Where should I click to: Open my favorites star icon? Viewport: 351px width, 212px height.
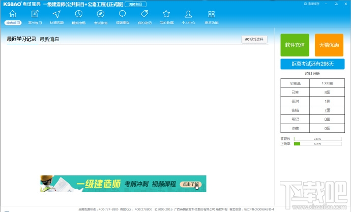click(x=166, y=14)
